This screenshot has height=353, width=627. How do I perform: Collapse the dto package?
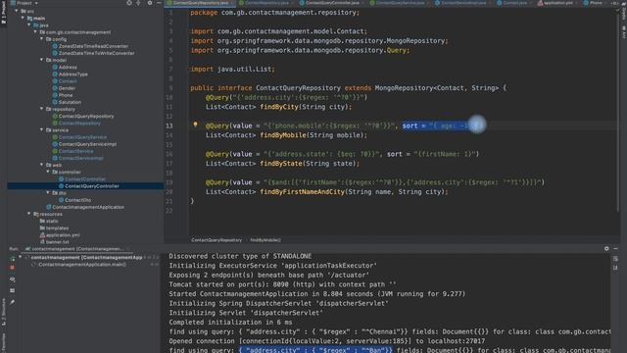pyautogui.click(x=48, y=192)
